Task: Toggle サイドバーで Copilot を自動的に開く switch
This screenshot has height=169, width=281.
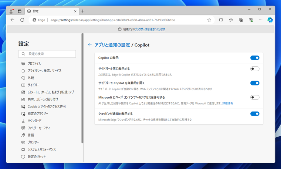Action: [x=255, y=83]
